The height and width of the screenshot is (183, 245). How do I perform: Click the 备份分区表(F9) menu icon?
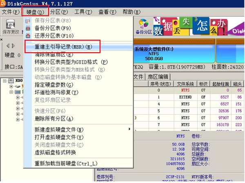pos(28,28)
